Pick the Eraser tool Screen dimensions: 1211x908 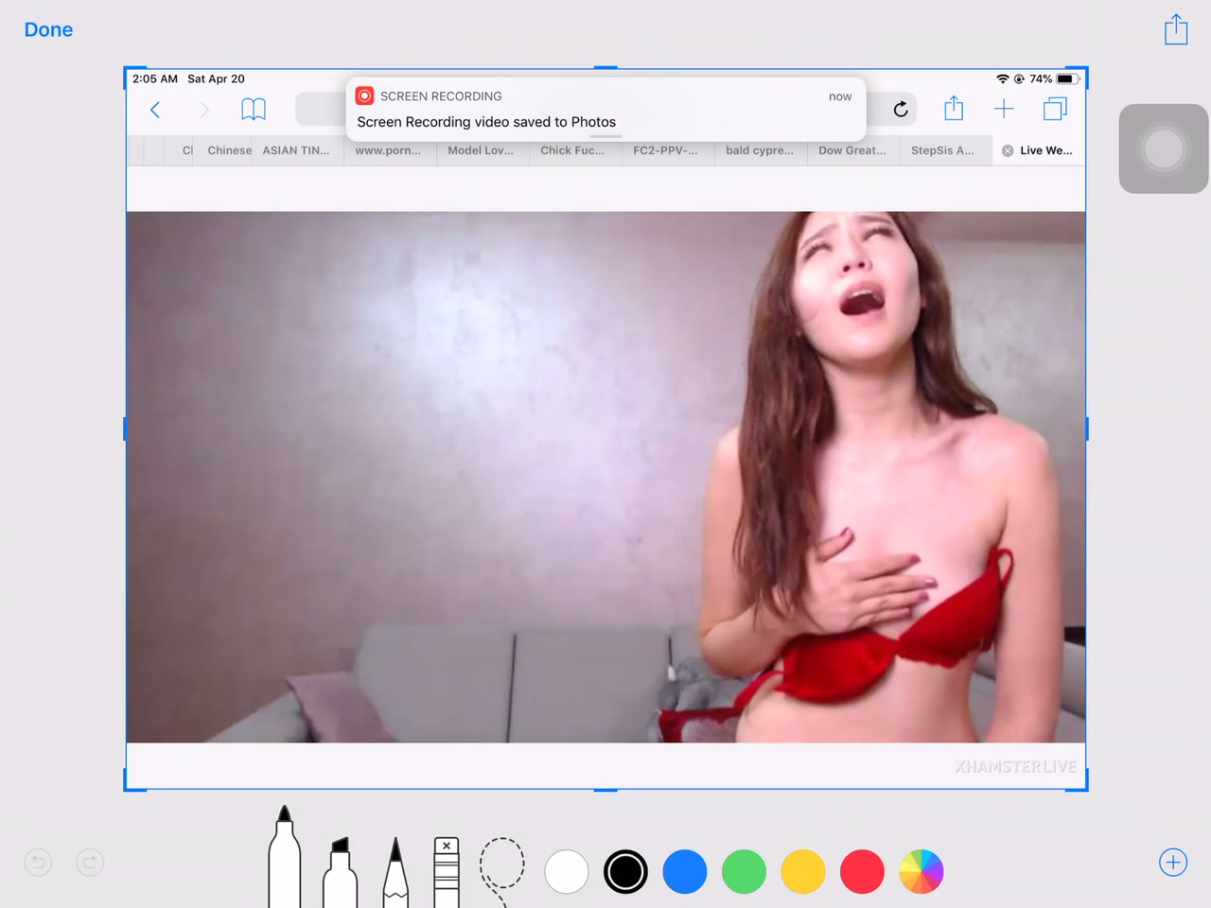tap(447, 872)
